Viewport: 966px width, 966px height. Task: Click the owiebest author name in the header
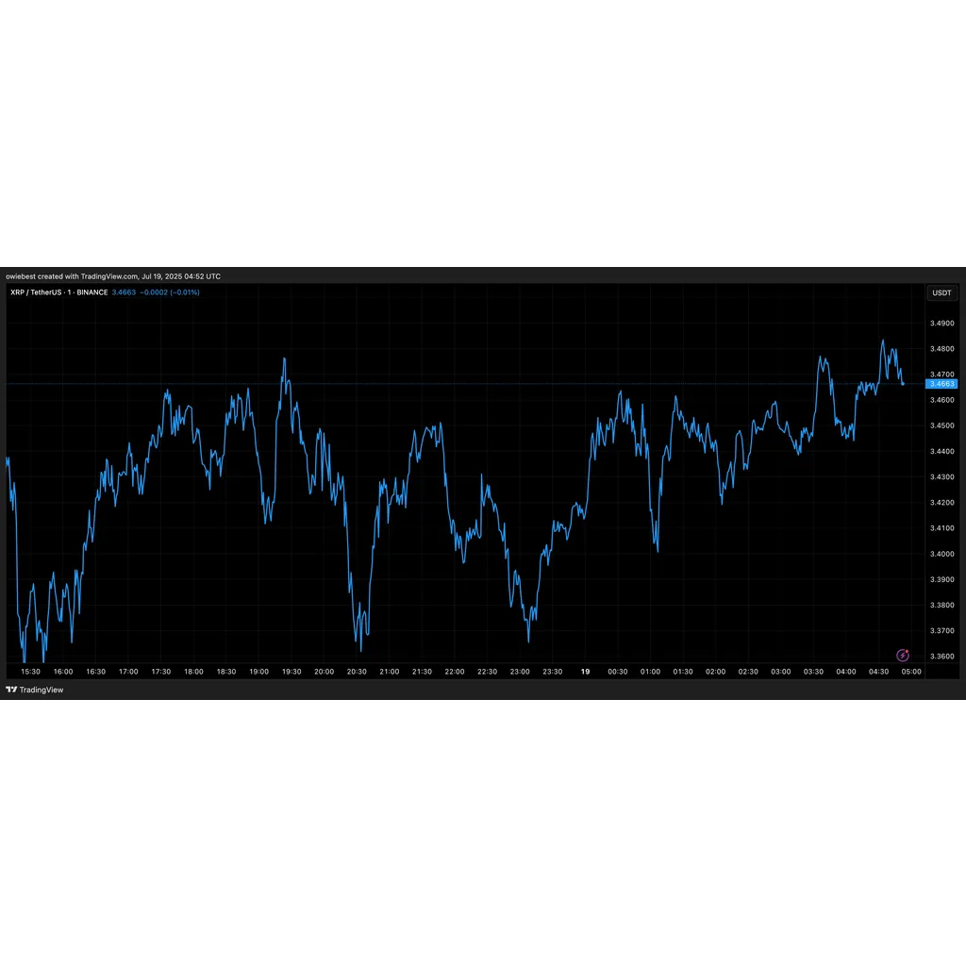[21, 276]
